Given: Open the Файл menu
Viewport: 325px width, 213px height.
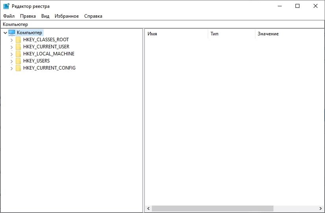Looking at the screenshot, I should click(x=9, y=16).
